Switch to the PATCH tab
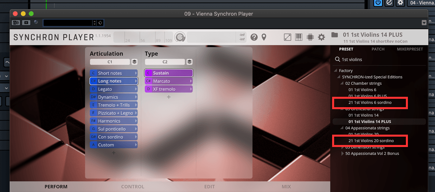Viewport: 435px width, 192px height. tap(378, 49)
